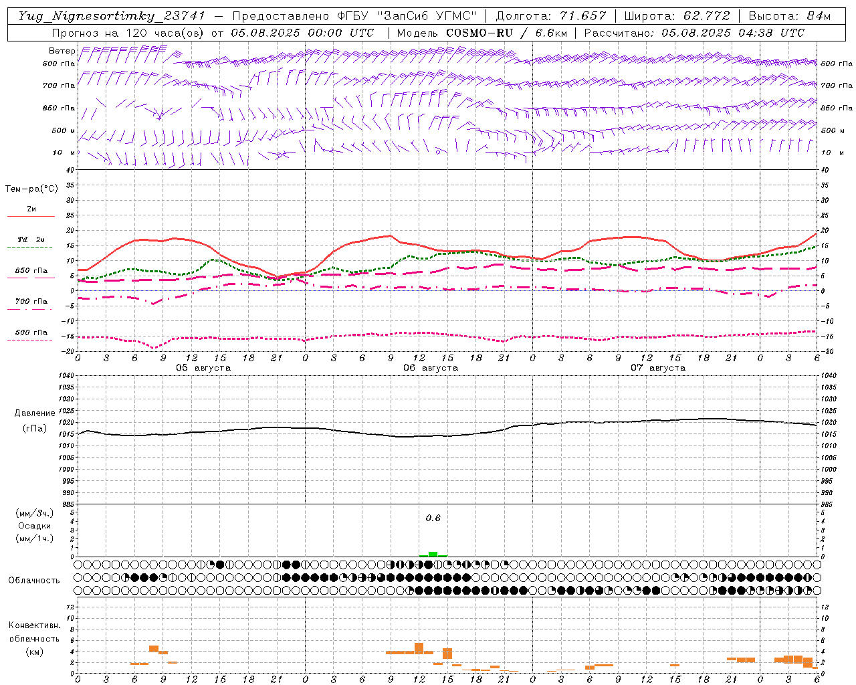This screenshot has height=685, width=856.
Task: Click the tallest orange convective bar on 06 августа
Action: click(x=419, y=648)
